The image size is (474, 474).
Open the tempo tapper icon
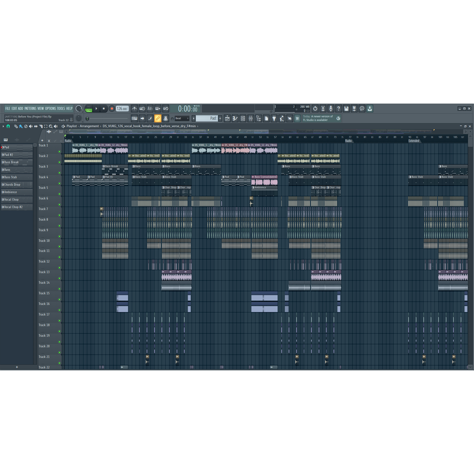pyautogui.click(x=282, y=118)
